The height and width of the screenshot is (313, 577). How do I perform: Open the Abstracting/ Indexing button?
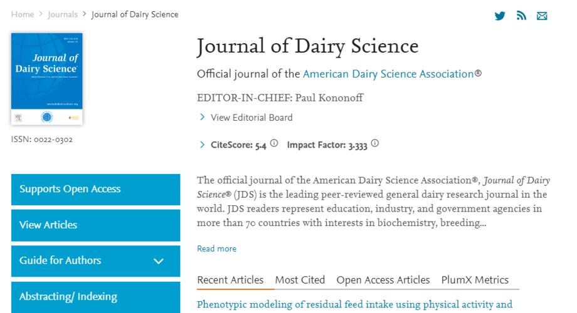pyautogui.click(x=96, y=297)
